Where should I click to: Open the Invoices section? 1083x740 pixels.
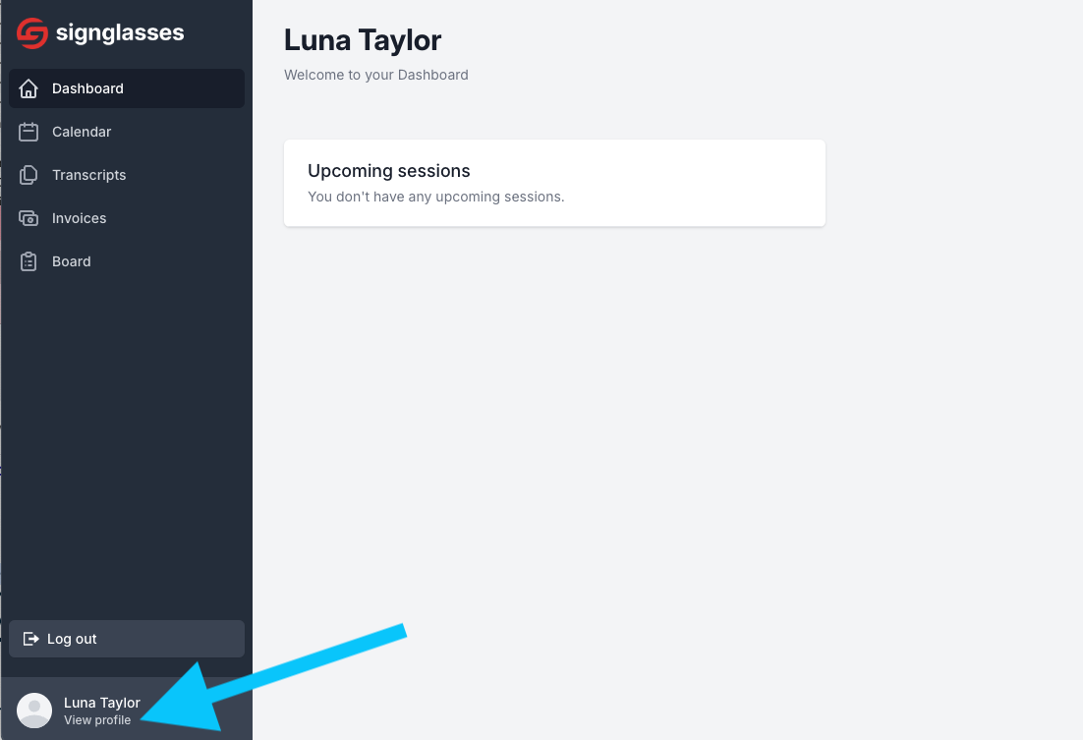[x=127, y=218]
